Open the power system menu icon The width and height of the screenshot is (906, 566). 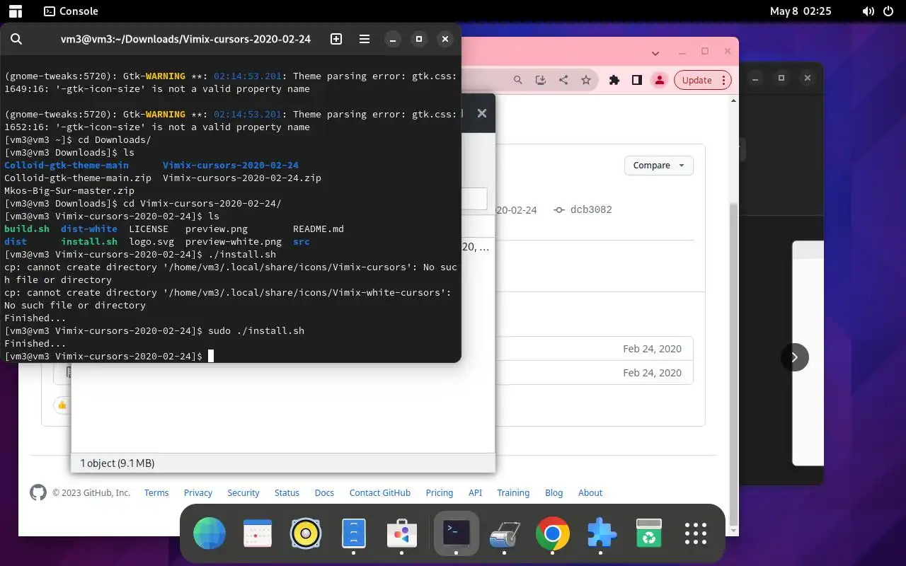point(890,11)
